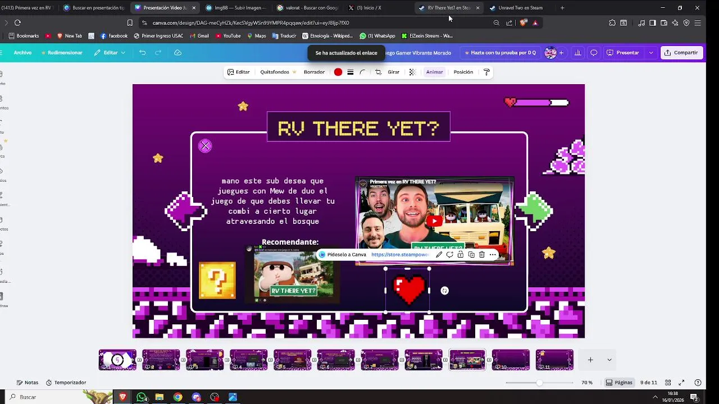Adjust the zoom slider handle

[539, 383]
